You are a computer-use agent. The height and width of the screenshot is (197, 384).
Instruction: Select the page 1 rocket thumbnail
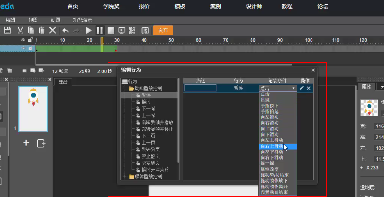tap(33, 109)
